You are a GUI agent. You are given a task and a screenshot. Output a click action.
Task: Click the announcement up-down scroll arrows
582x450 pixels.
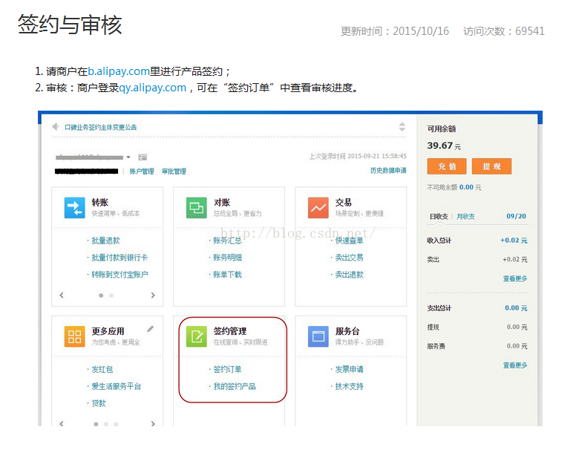tap(402, 126)
